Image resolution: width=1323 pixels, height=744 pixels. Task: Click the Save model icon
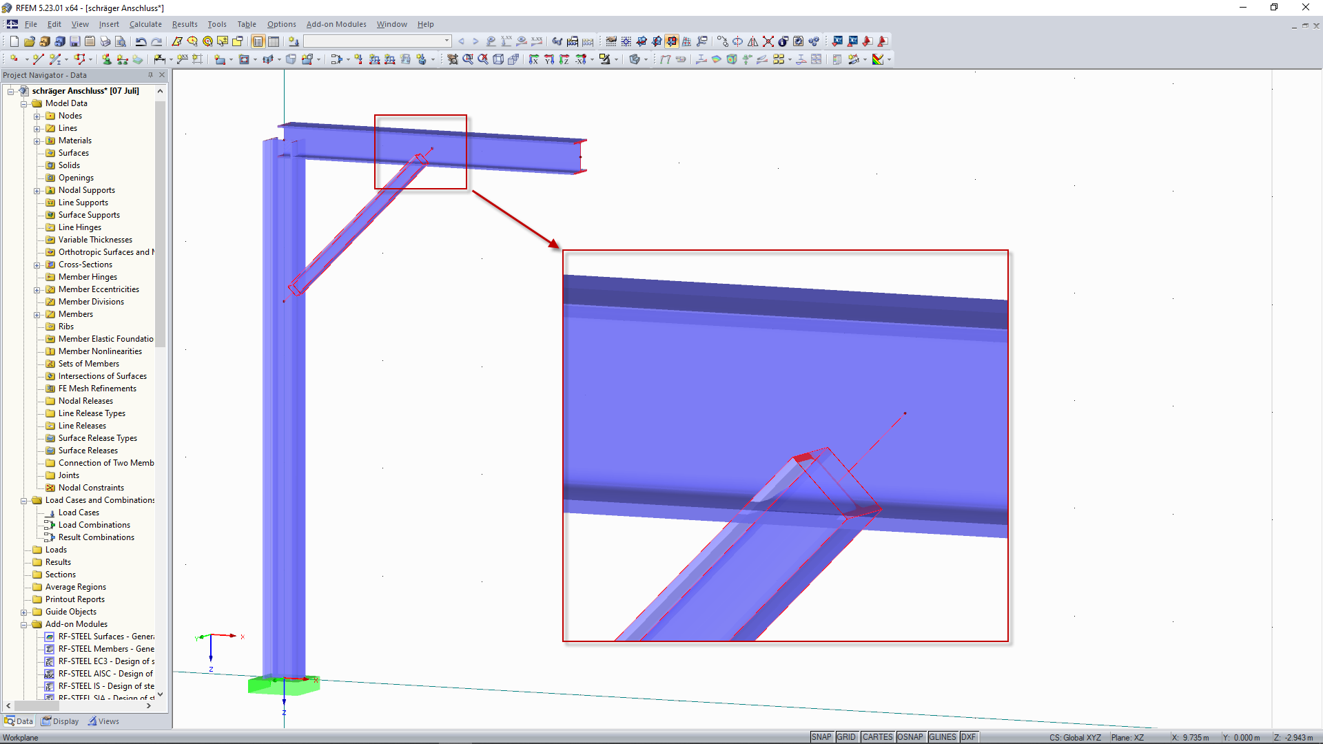pyautogui.click(x=74, y=41)
